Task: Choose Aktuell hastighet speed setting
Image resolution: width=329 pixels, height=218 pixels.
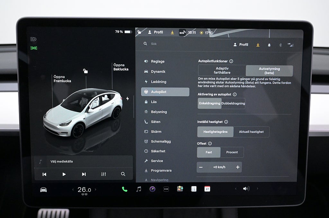Action: pyautogui.click(x=251, y=132)
